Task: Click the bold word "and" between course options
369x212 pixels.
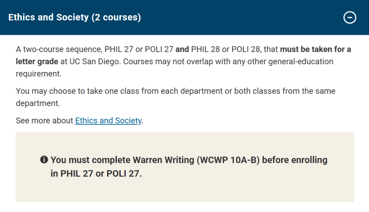Action: (x=182, y=49)
